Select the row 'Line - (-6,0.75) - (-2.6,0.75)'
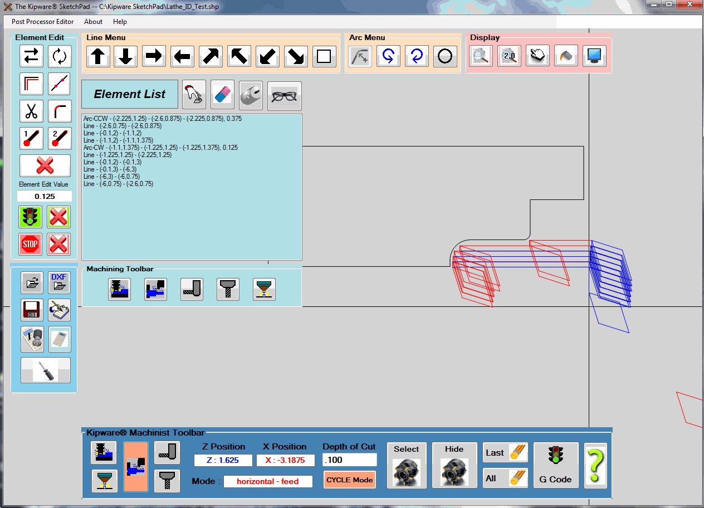Screen dimensions: 704x508 click(118, 184)
